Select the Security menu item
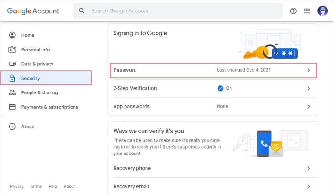The width and height of the screenshot is (334, 195). pyautogui.click(x=46, y=78)
